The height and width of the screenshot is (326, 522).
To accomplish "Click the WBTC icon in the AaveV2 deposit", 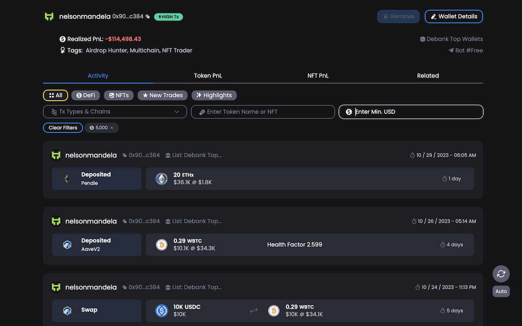I will [161, 244].
